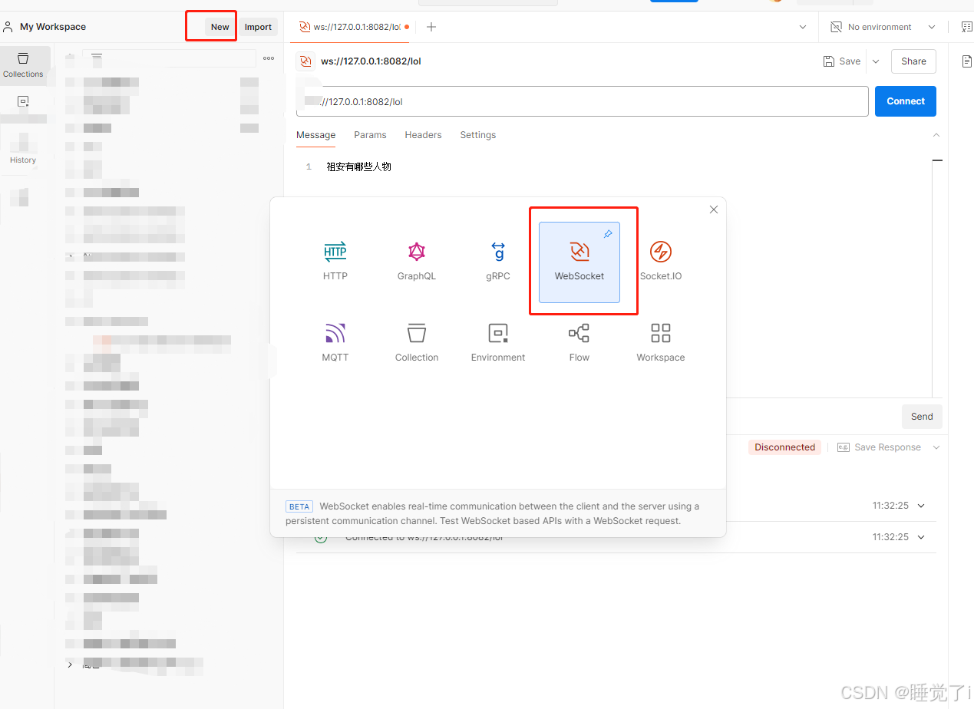Create a new Flow from the dialog
The width and height of the screenshot is (974, 709).
point(579,342)
